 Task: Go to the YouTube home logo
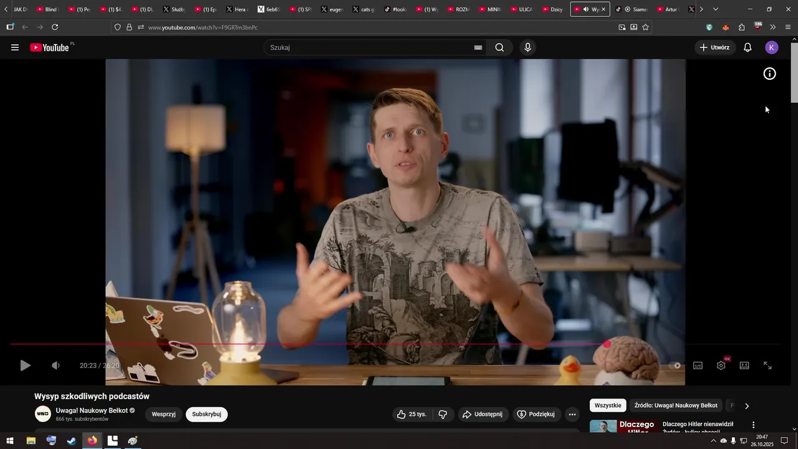point(50,47)
